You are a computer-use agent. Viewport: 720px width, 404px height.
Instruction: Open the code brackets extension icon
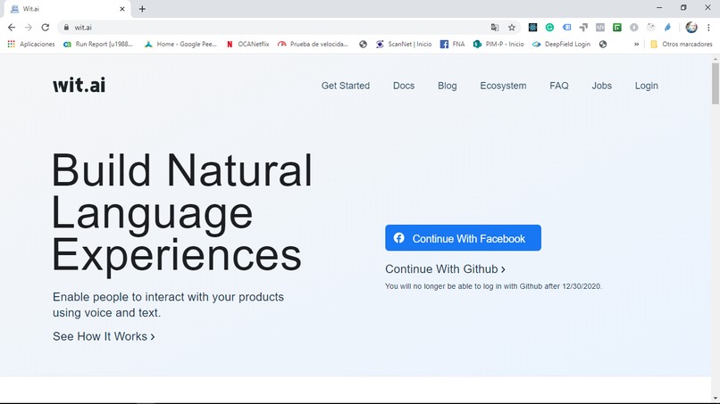pyautogui.click(x=600, y=28)
